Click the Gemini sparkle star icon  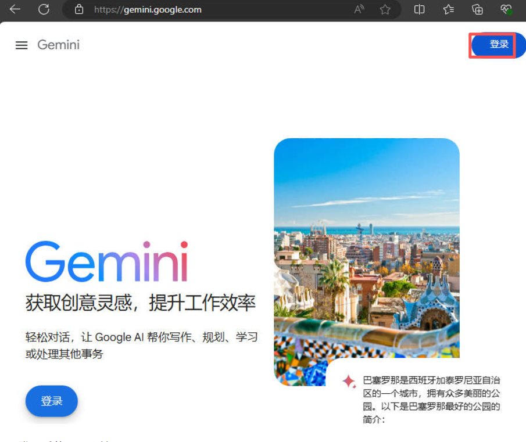point(349,382)
